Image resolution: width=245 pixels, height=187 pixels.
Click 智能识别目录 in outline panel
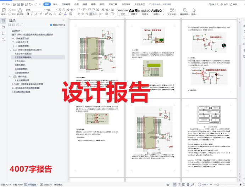(x=58, y=25)
